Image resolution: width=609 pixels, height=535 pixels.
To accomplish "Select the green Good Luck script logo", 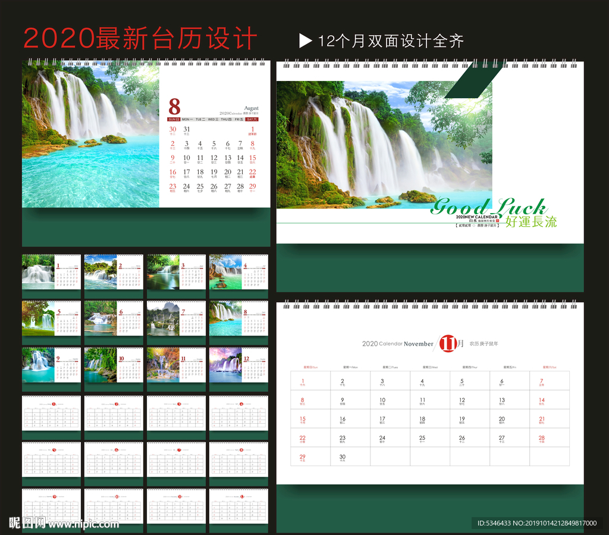I will coord(488,208).
